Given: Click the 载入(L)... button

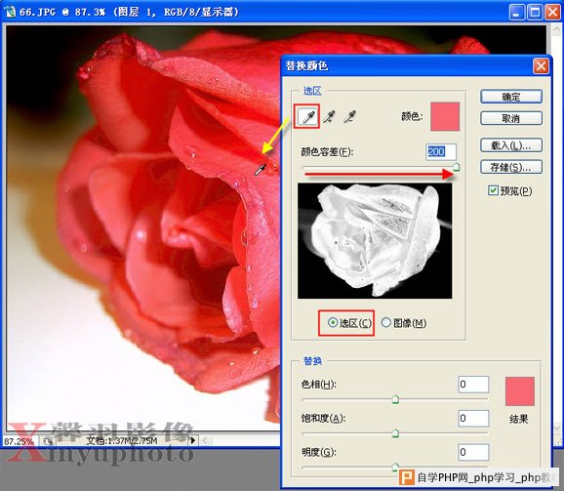Looking at the screenshot, I should (511, 145).
